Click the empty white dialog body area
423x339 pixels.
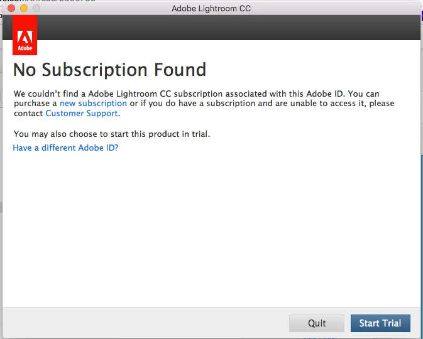click(x=211, y=229)
